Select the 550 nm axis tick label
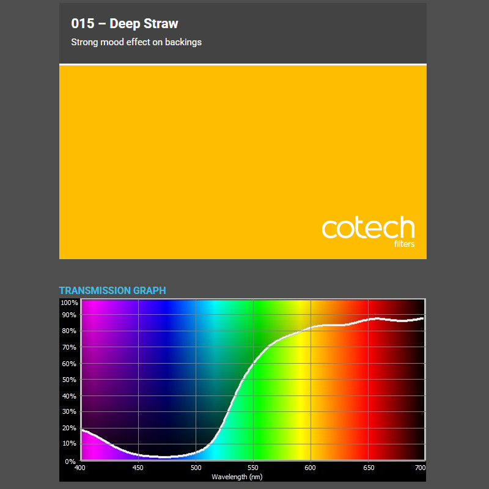The width and height of the screenshot is (489, 489). pyautogui.click(x=253, y=468)
